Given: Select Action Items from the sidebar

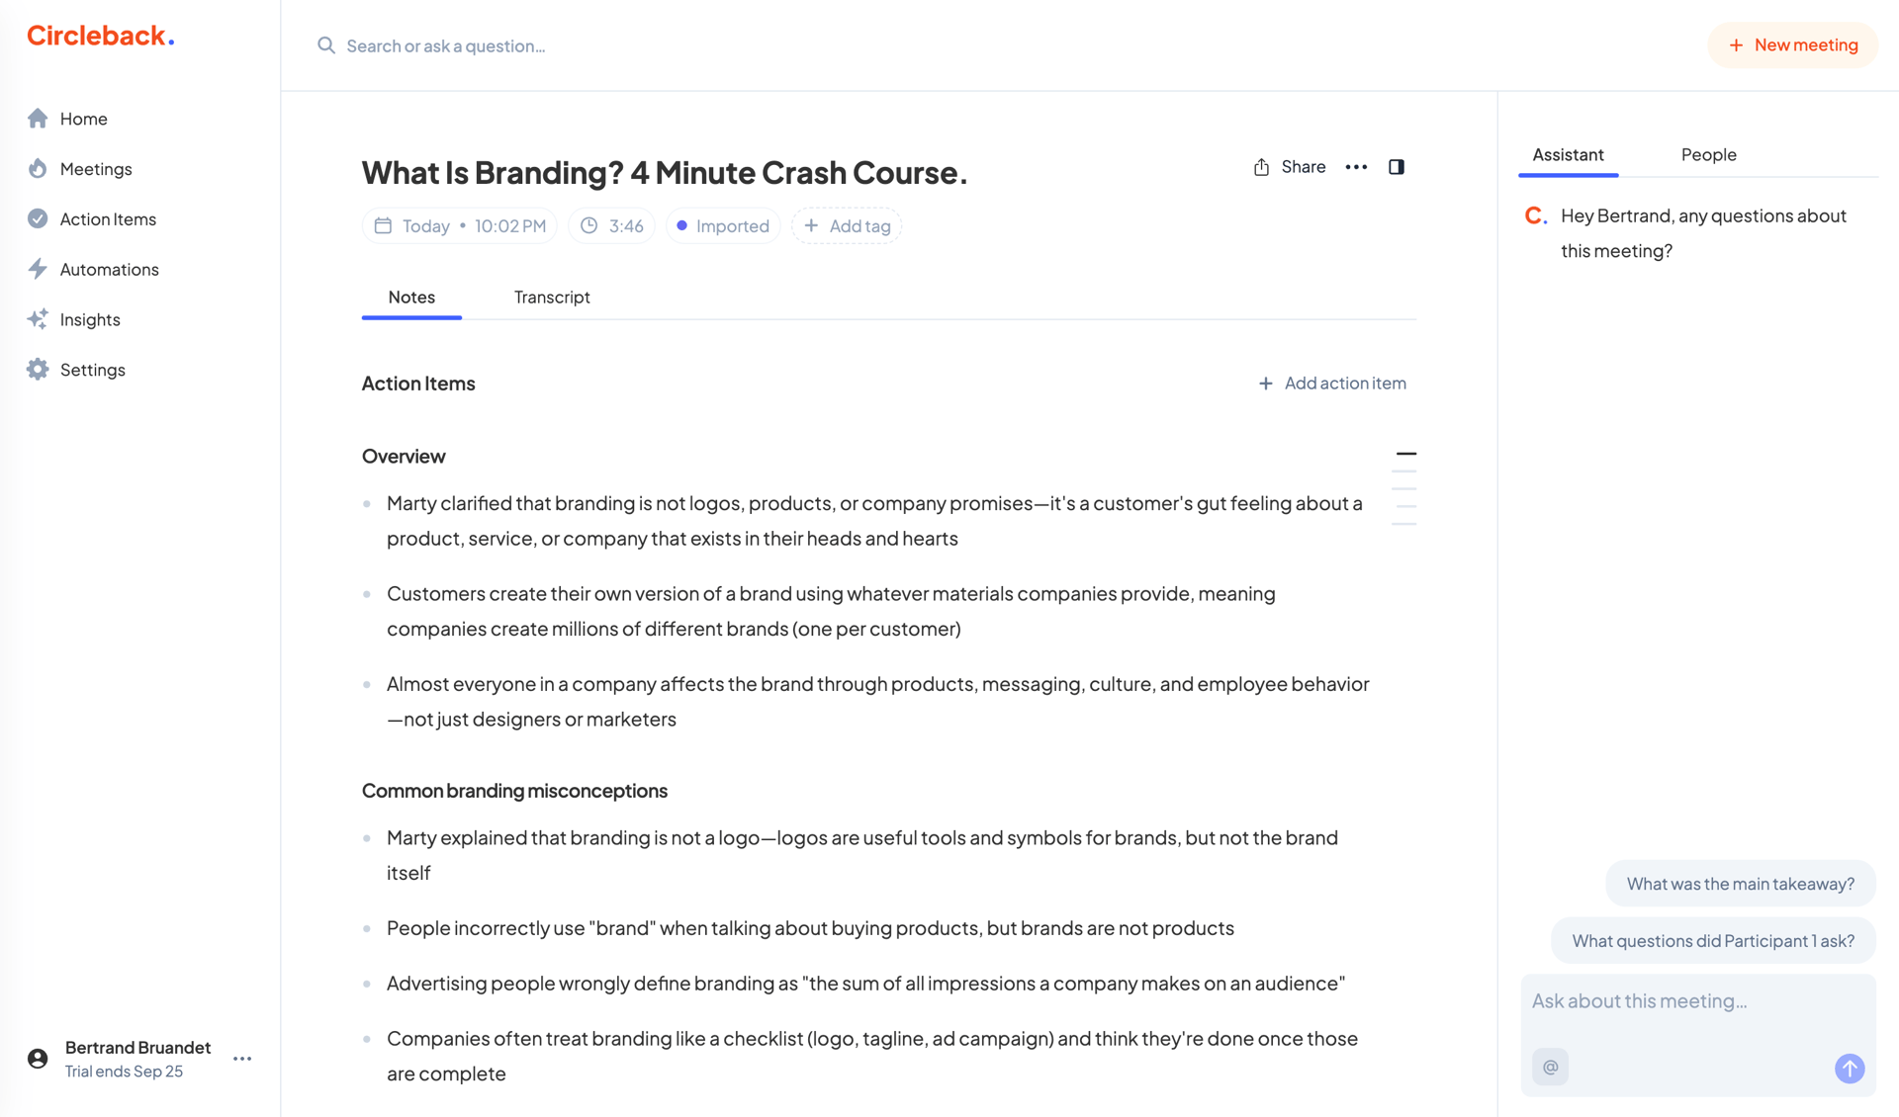Looking at the screenshot, I should (x=107, y=218).
